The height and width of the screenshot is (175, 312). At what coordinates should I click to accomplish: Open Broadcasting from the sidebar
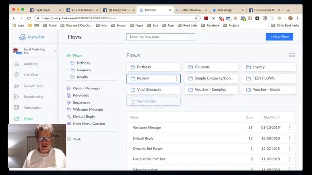click(x=34, y=97)
